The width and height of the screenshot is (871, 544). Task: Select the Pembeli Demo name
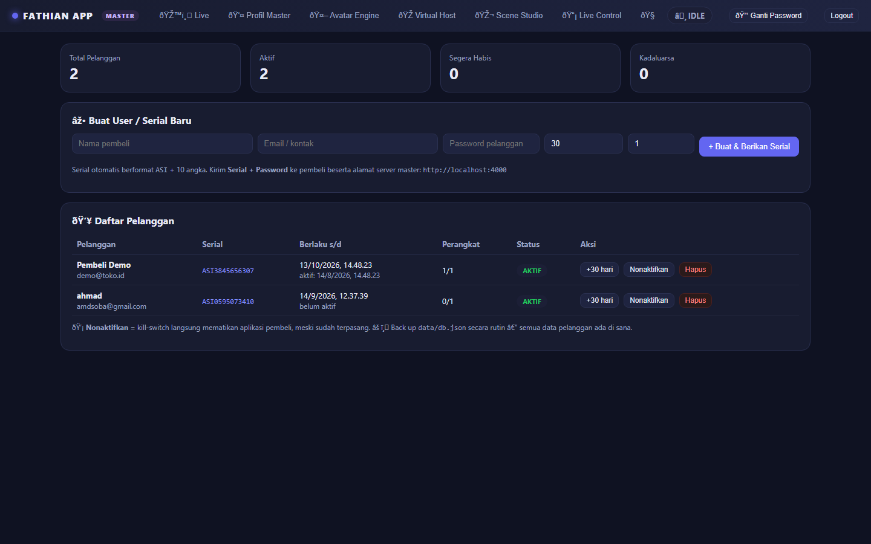104,265
